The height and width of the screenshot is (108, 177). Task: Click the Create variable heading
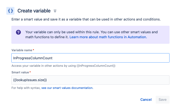pyautogui.click(x=34, y=11)
